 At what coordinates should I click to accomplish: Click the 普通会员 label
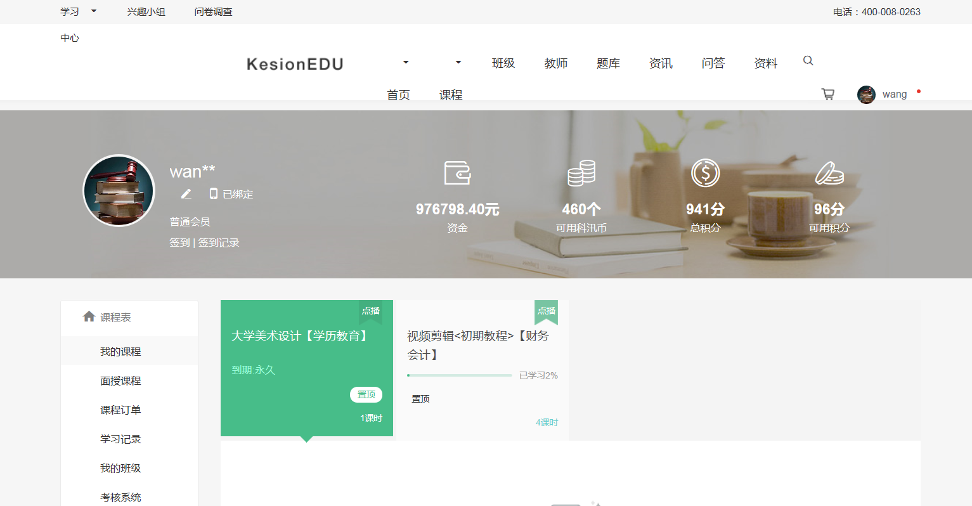[x=190, y=221]
